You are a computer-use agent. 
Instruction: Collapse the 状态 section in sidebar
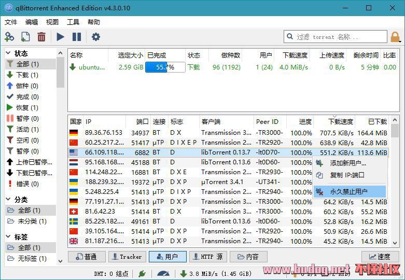(9, 53)
